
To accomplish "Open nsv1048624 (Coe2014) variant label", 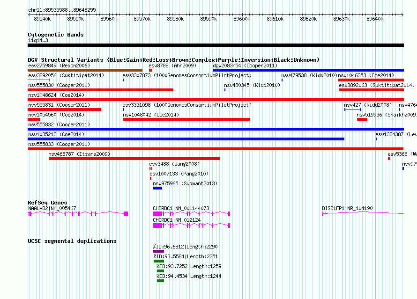I will click(x=56, y=95).
